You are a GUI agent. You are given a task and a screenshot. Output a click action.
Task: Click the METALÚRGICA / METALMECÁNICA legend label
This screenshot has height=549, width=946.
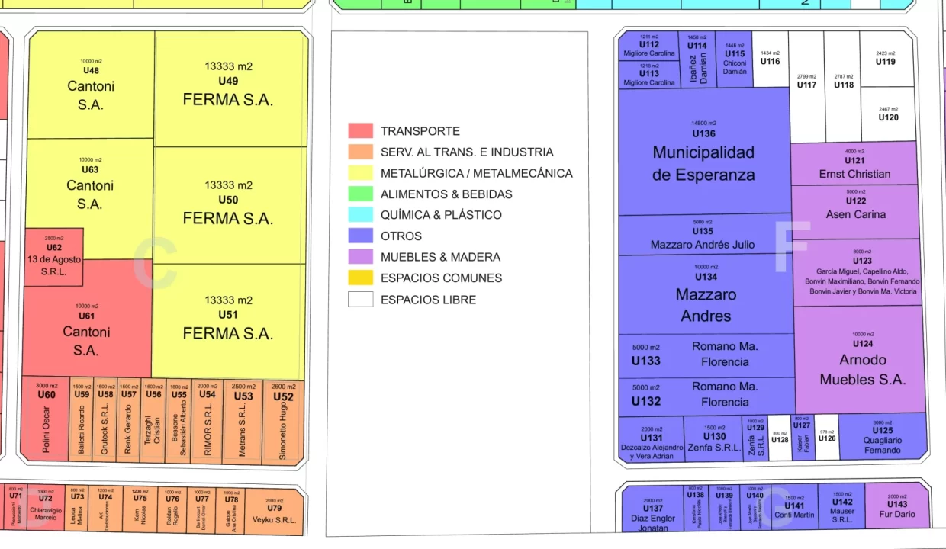click(477, 173)
